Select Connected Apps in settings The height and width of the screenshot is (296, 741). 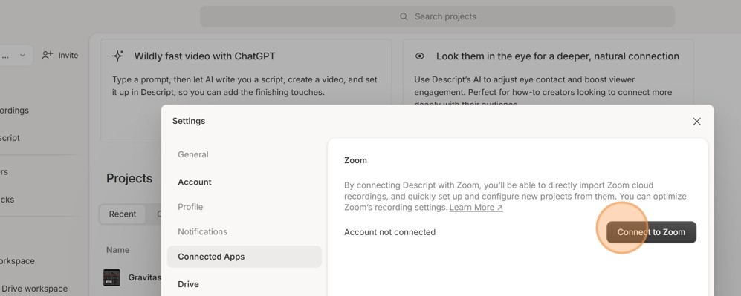pyautogui.click(x=245, y=257)
